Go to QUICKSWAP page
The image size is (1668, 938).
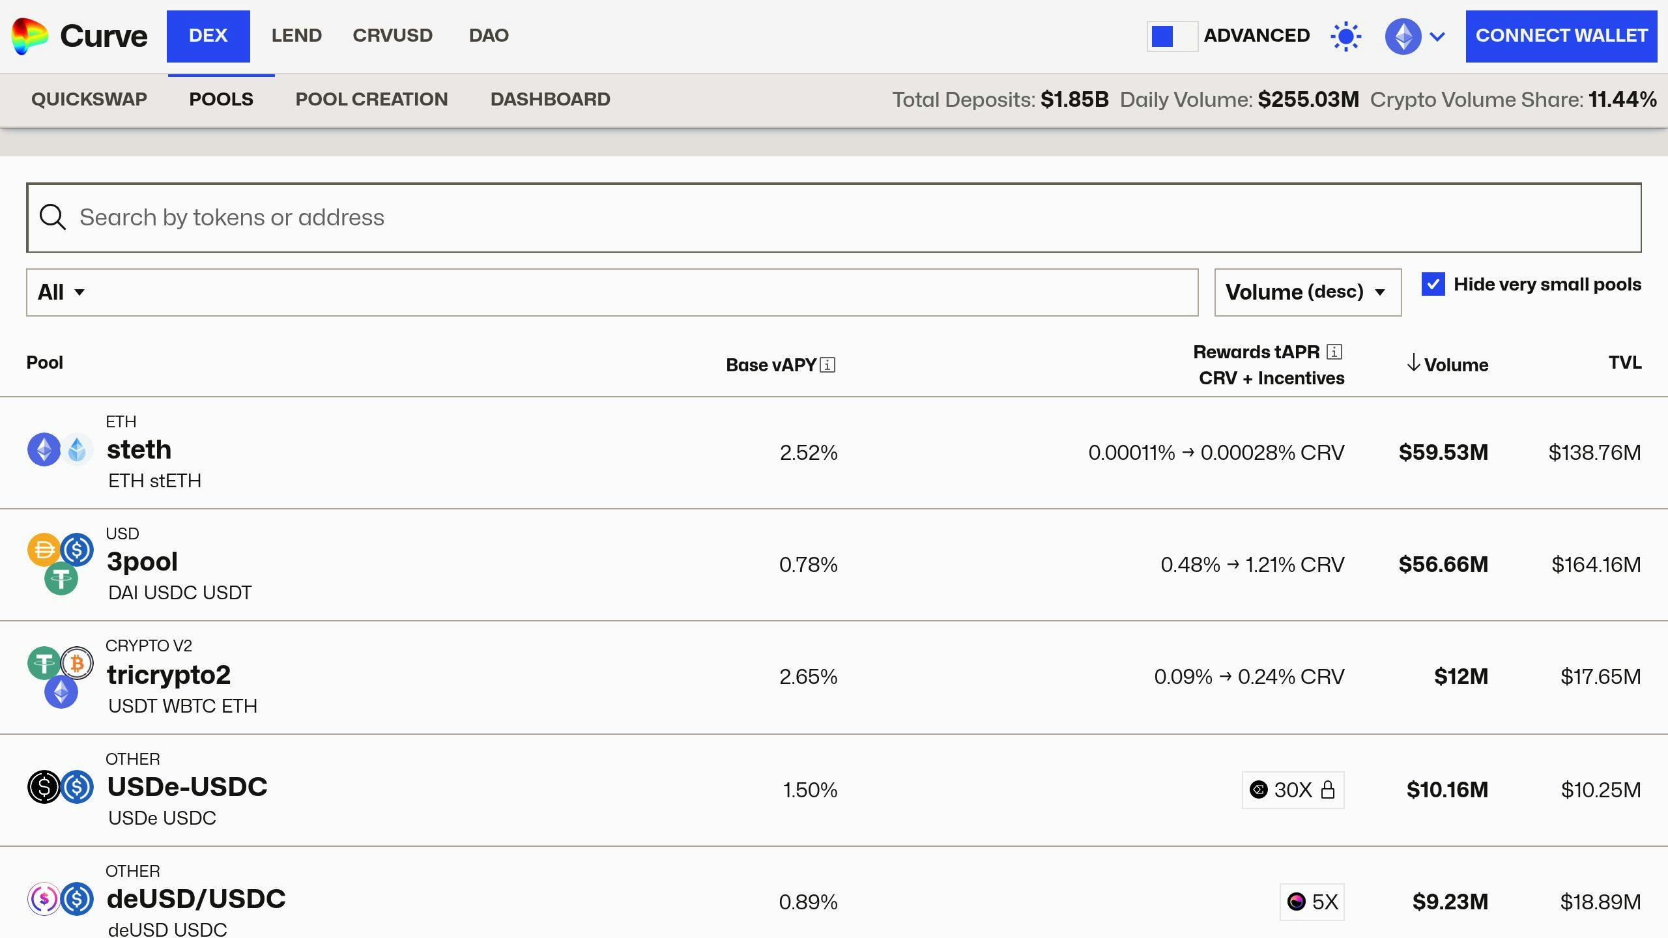coord(89,99)
